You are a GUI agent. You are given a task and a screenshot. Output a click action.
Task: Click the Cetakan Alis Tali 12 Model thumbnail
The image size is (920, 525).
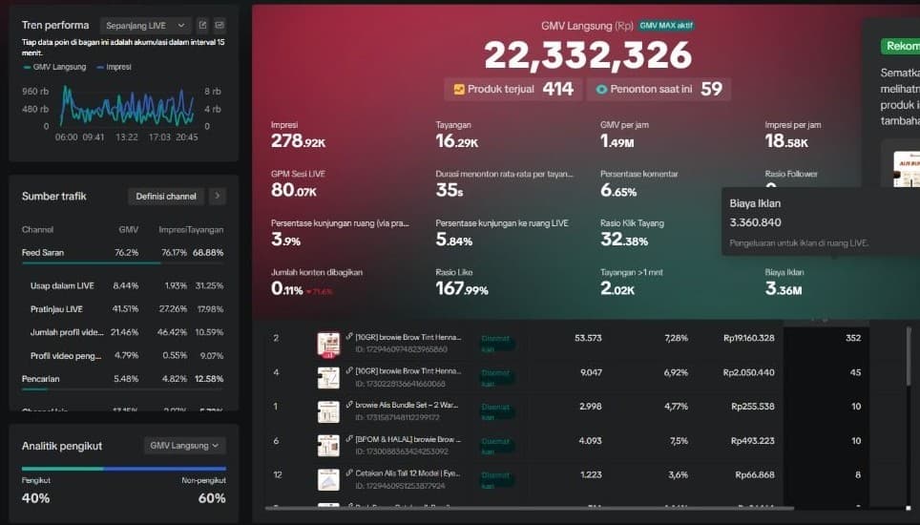tap(328, 480)
